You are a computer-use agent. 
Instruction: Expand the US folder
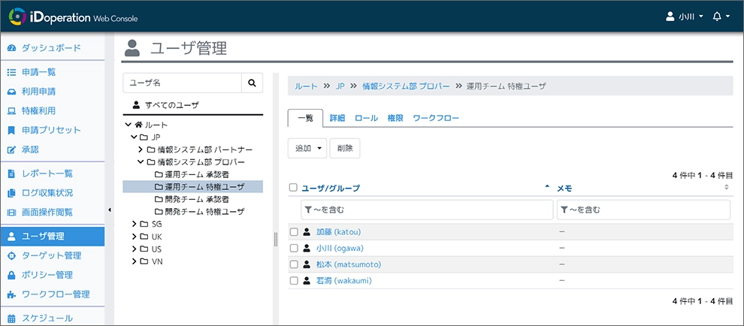tap(135, 249)
